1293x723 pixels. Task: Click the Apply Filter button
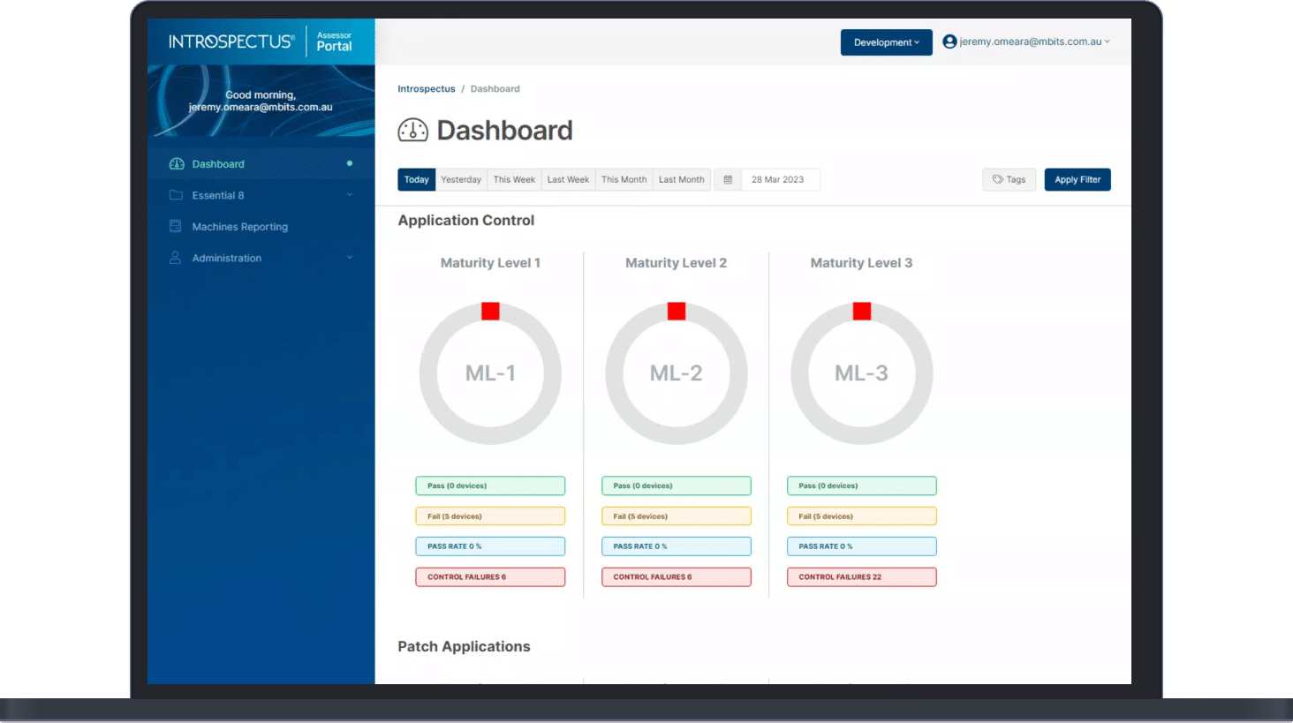click(x=1077, y=179)
